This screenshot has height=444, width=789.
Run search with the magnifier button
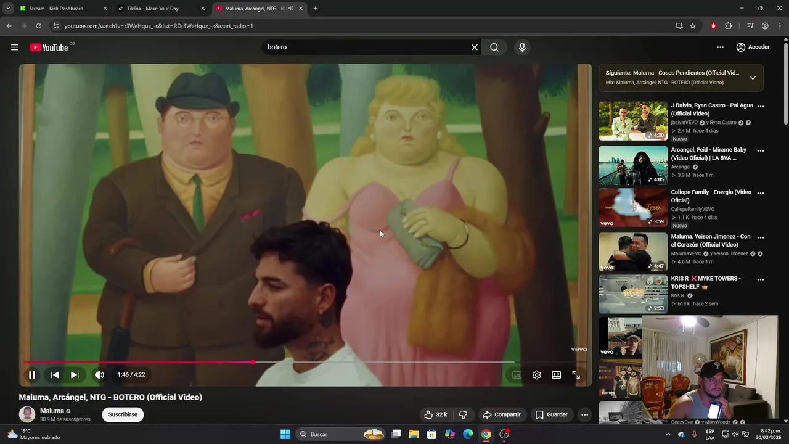(494, 47)
